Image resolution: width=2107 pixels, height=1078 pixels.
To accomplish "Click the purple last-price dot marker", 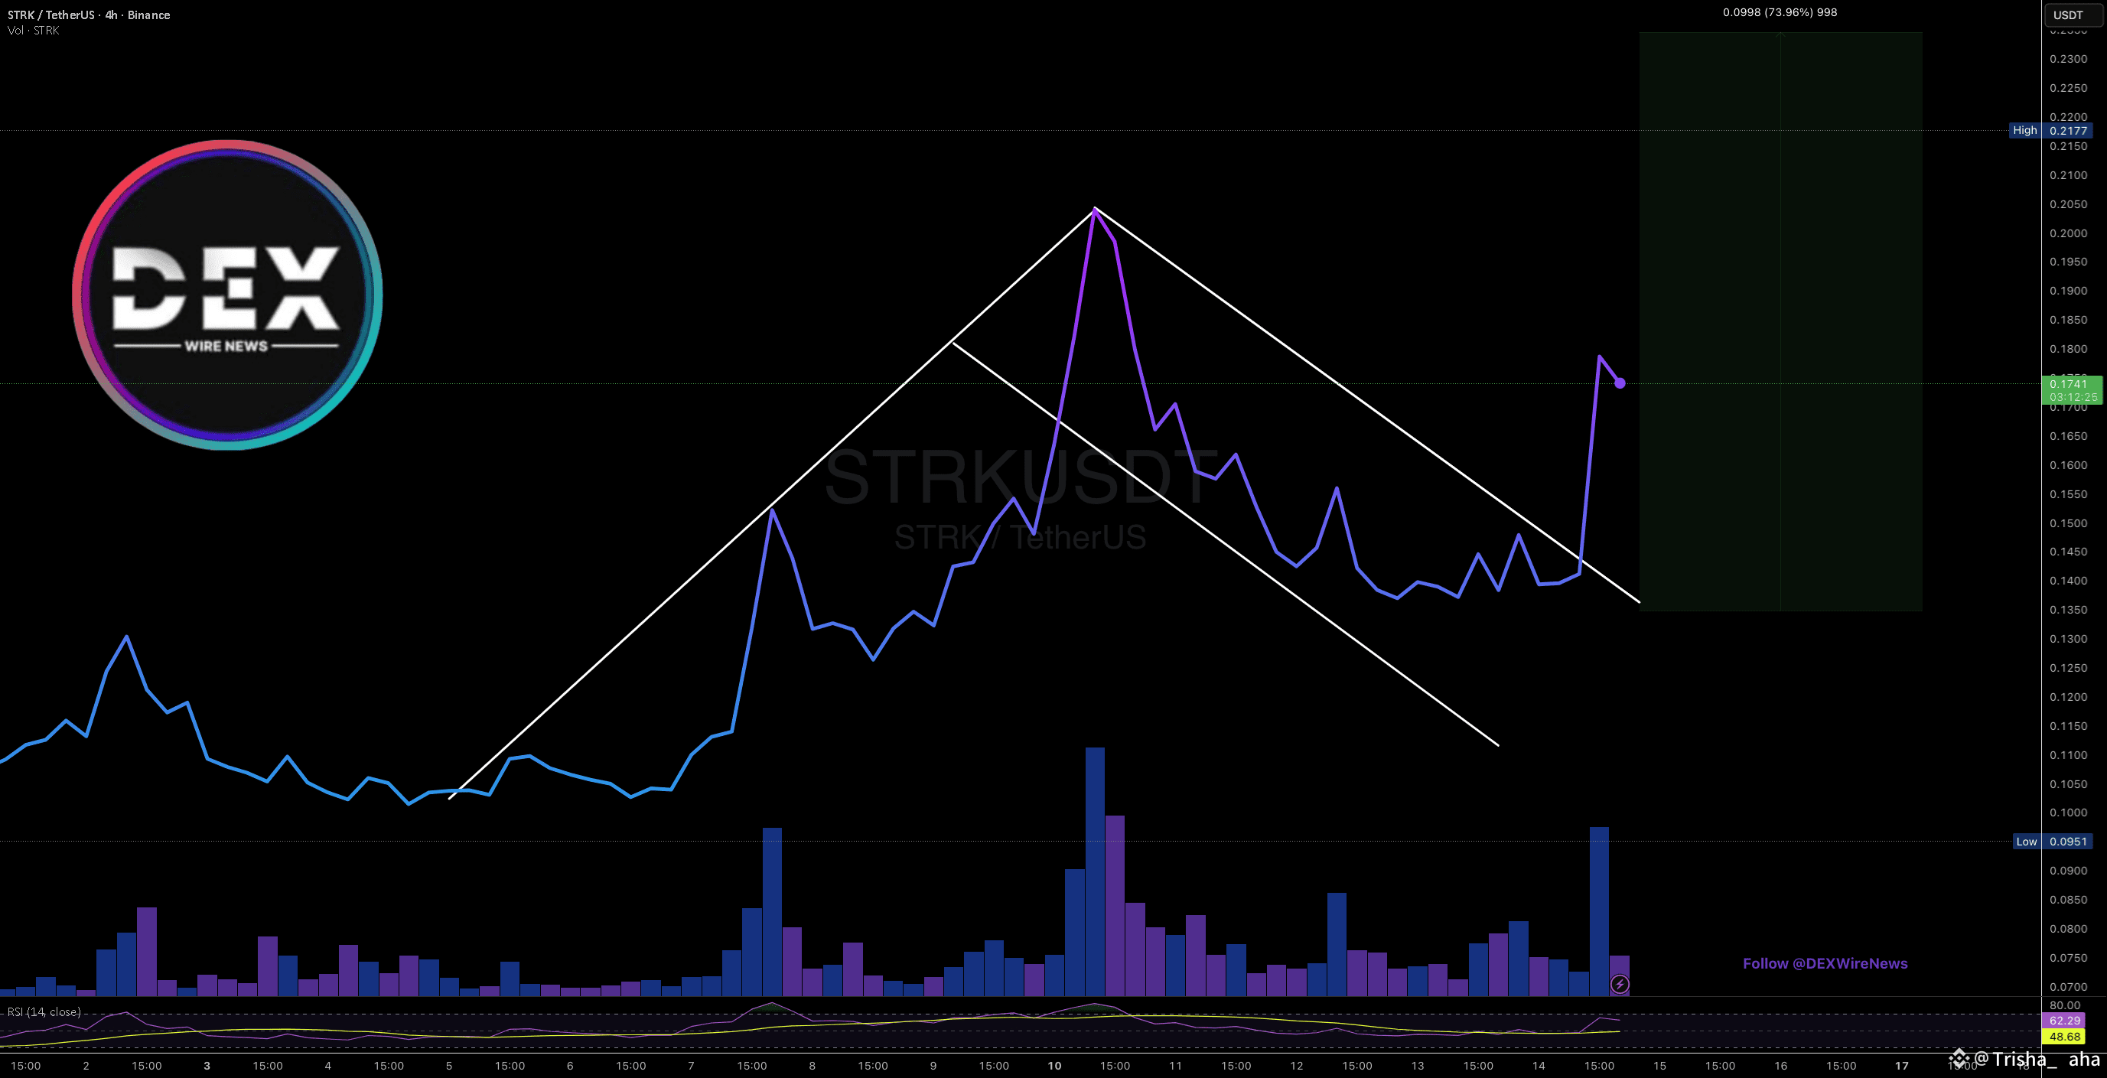I will click(x=1620, y=383).
